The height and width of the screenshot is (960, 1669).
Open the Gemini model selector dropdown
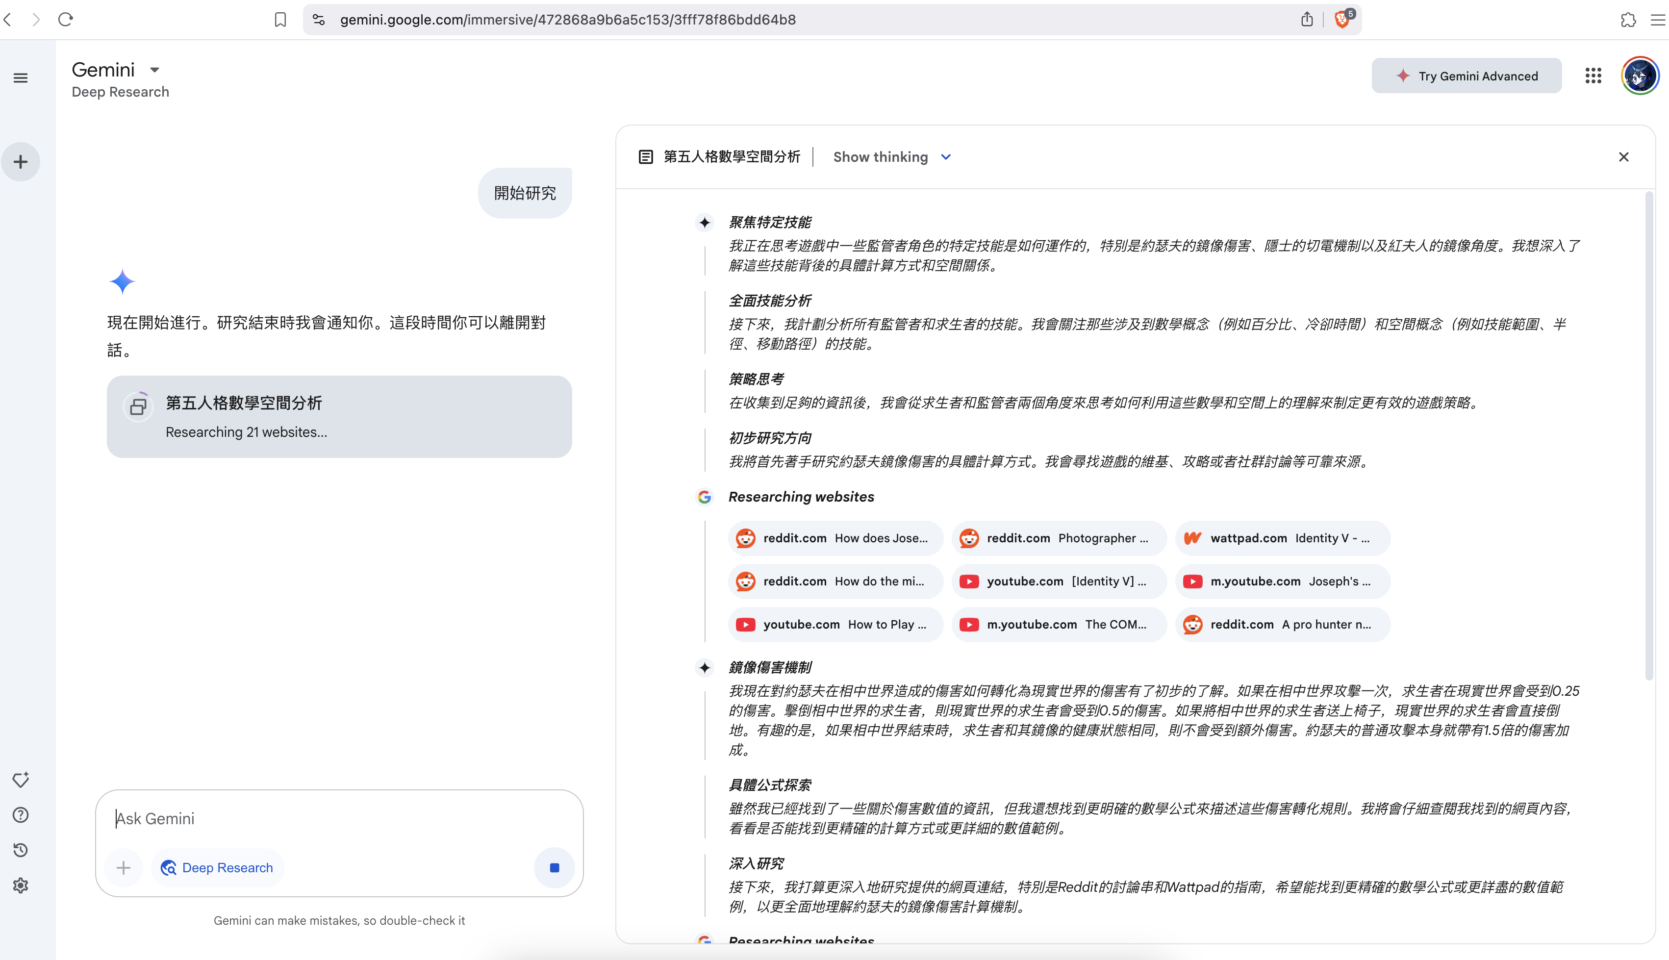click(154, 70)
